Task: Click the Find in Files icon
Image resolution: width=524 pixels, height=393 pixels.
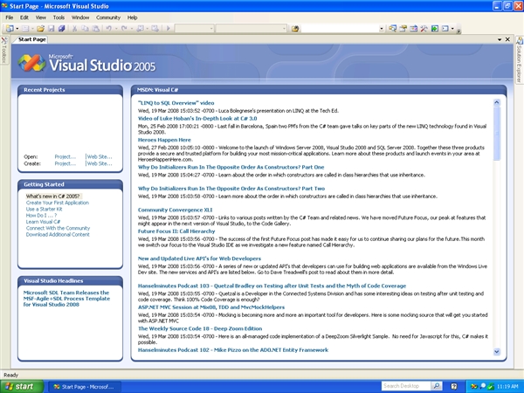Action: coord(295,29)
